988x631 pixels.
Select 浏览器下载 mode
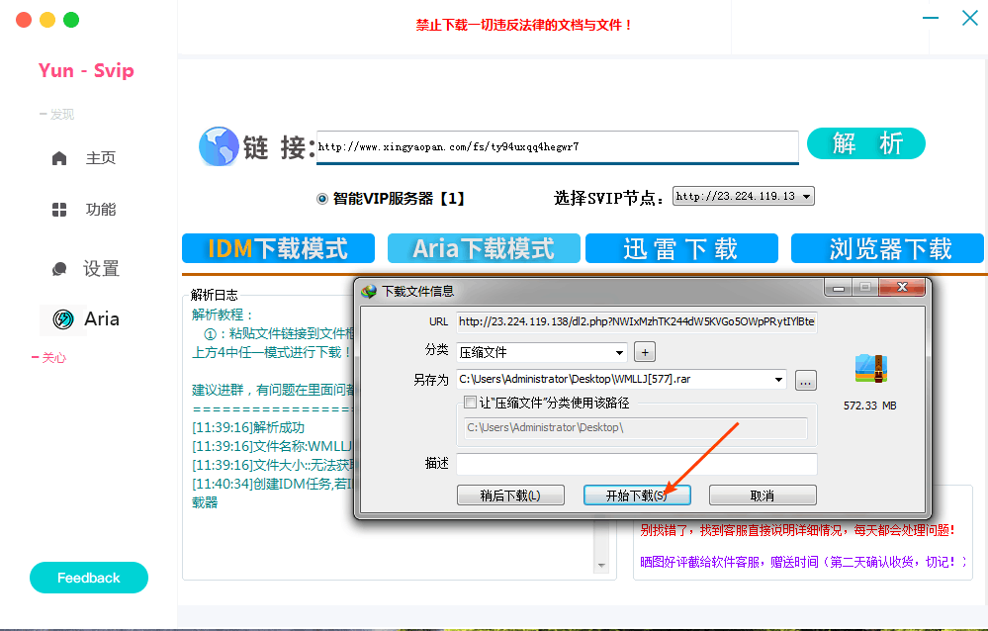pos(887,248)
